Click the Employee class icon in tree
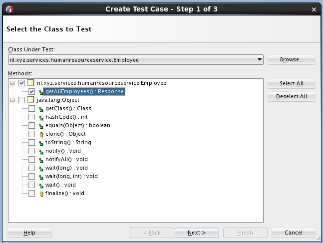Screen dimensions: 323x243 [31, 83]
